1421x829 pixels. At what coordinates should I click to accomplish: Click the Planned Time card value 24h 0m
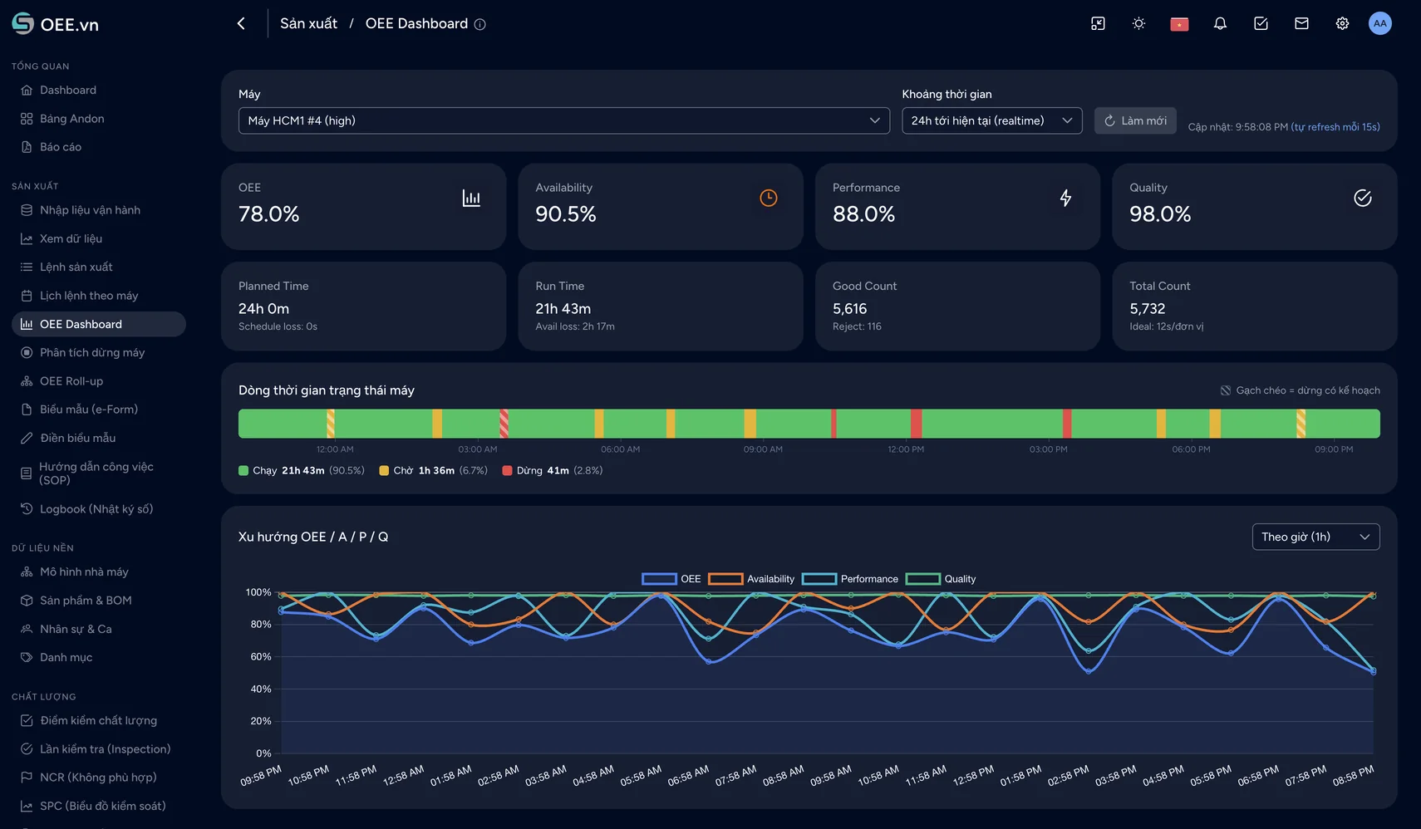(264, 308)
